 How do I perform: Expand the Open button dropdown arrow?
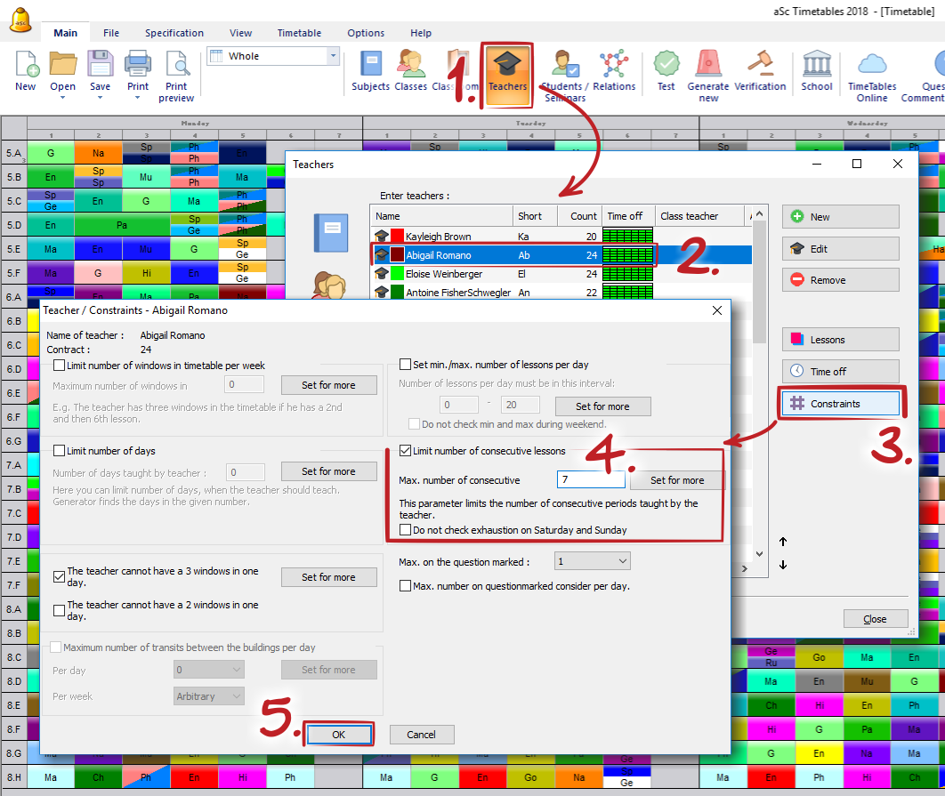pos(62,98)
